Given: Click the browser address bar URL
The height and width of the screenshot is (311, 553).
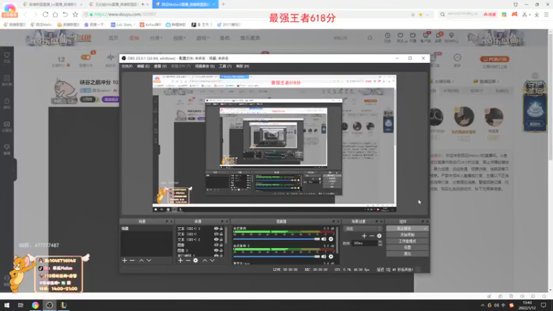Looking at the screenshot, I should pos(125,15).
